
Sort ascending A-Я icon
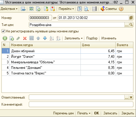point(52,38)
